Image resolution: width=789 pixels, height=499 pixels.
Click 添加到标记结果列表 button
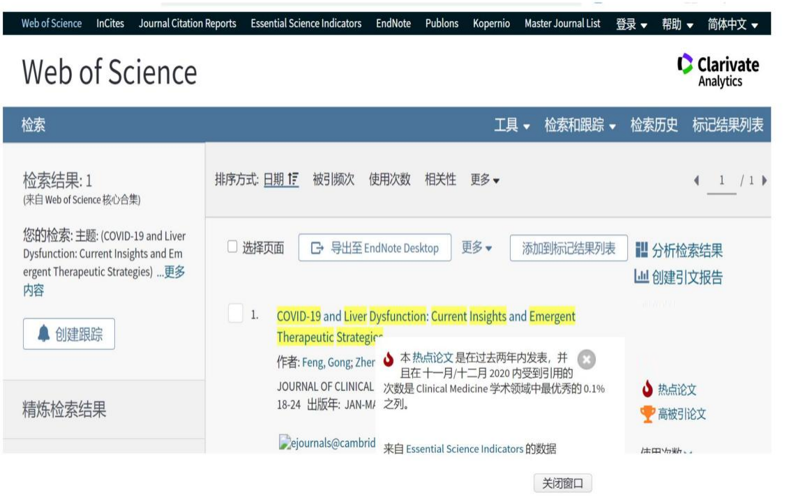point(568,247)
